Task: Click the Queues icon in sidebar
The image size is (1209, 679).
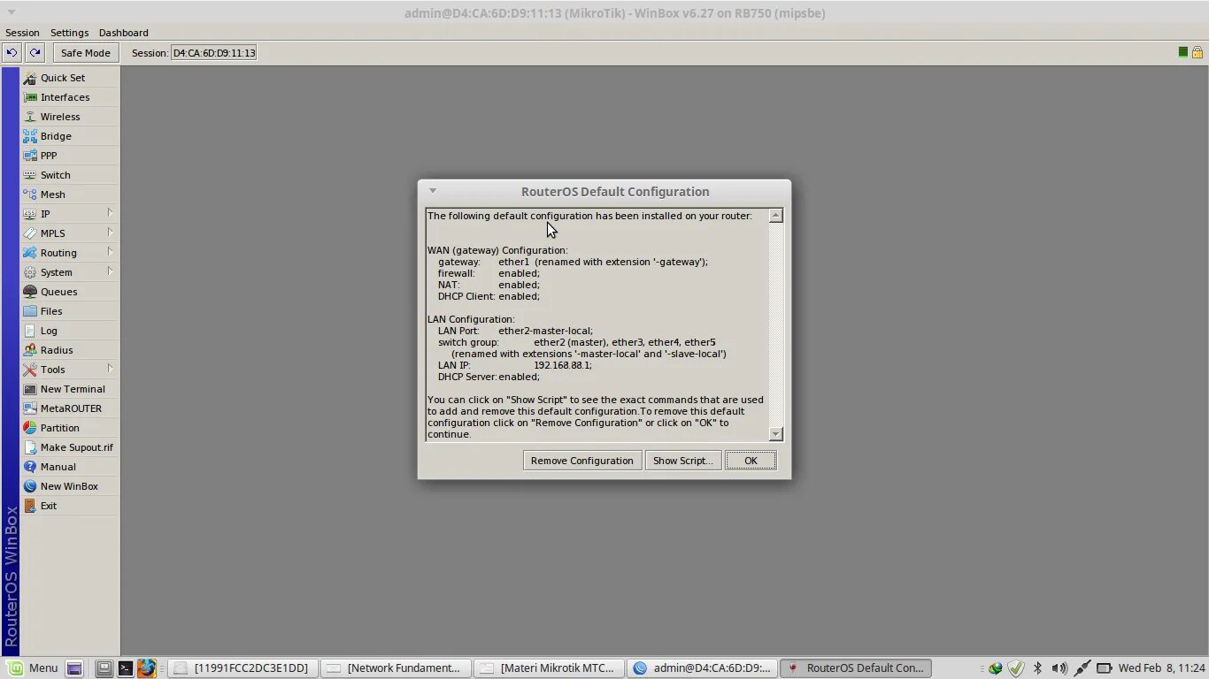Action: click(x=30, y=292)
